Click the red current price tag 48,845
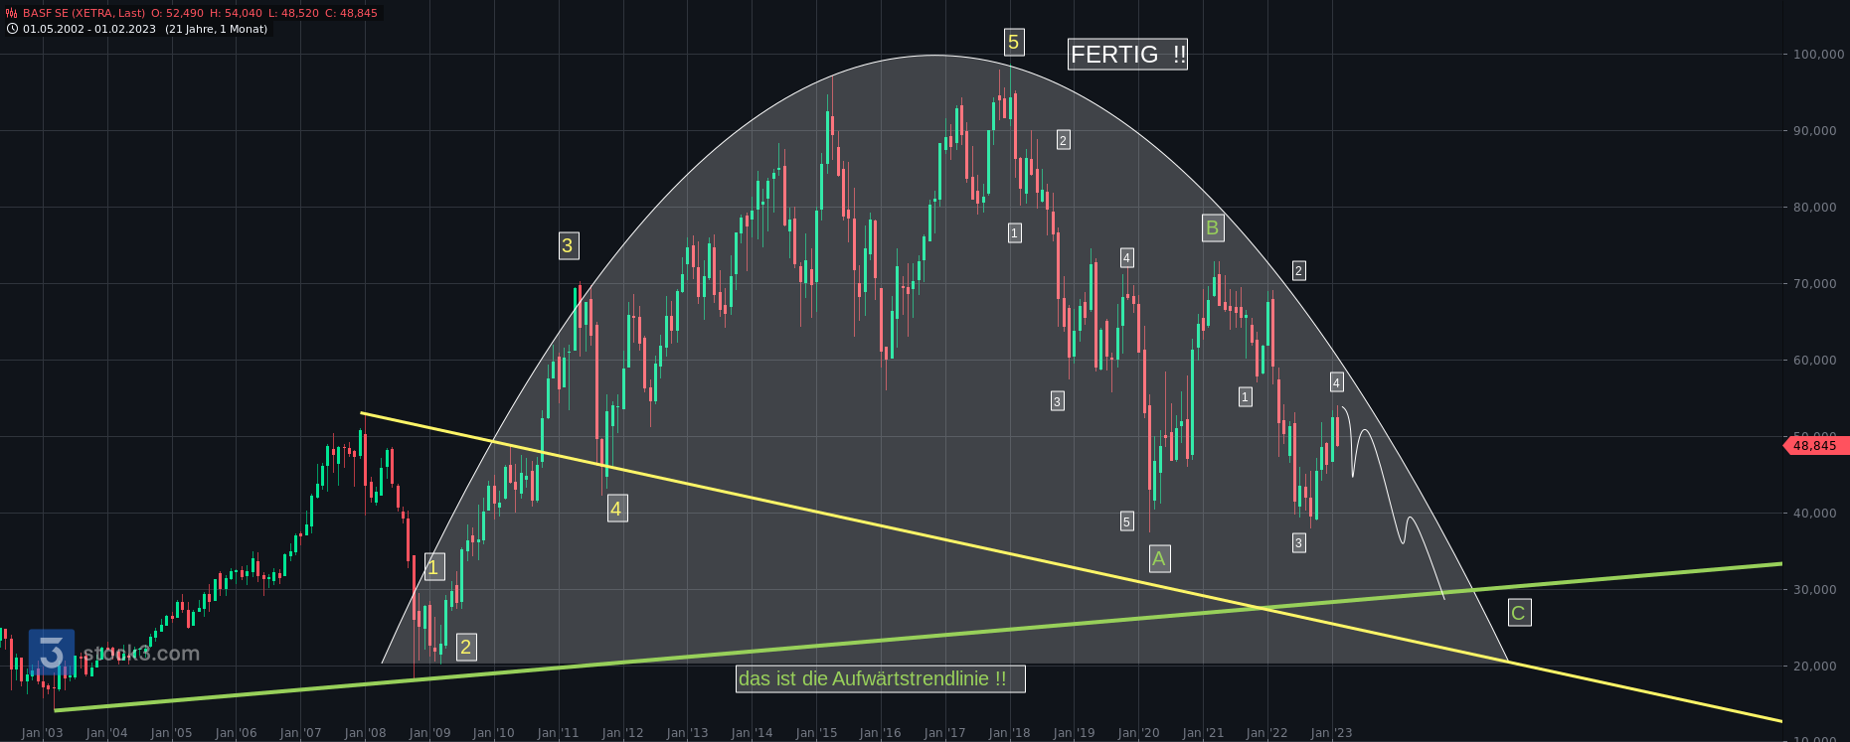The width and height of the screenshot is (1850, 742). coord(1815,446)
